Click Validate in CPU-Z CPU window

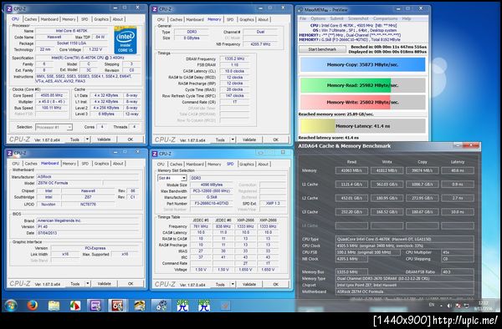(x=104, y=139)
